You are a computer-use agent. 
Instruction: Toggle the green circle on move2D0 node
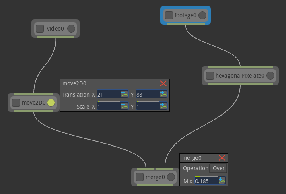51,103
